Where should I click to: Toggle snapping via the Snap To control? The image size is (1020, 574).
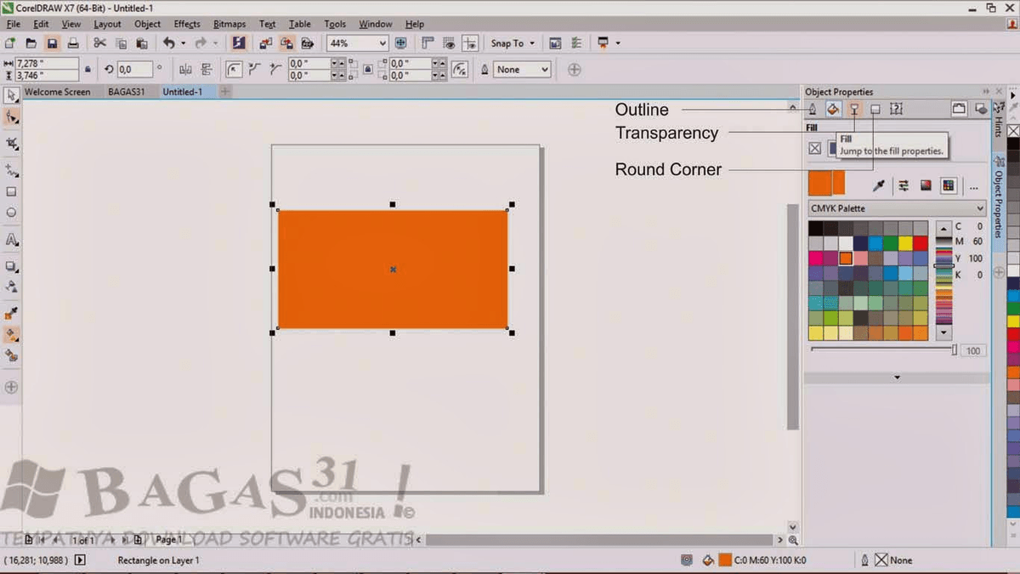(x=510, y=43)
